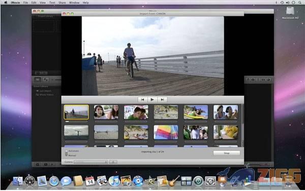The width and height of the screenshot is (305, 191).
Task: Click the eject button next to Camera
Action: (113, 162)
